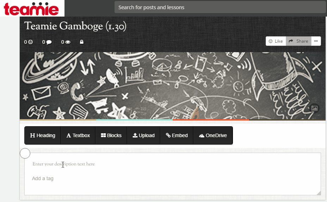Add an Embed element
This screenshot has width=327, height=202.
(177, 135)
